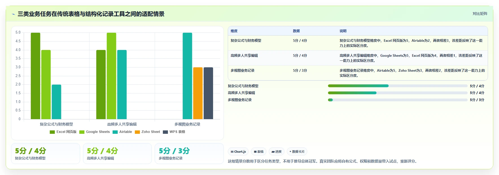
Task: Click the 进度 chip
Action: coord(276,152)
